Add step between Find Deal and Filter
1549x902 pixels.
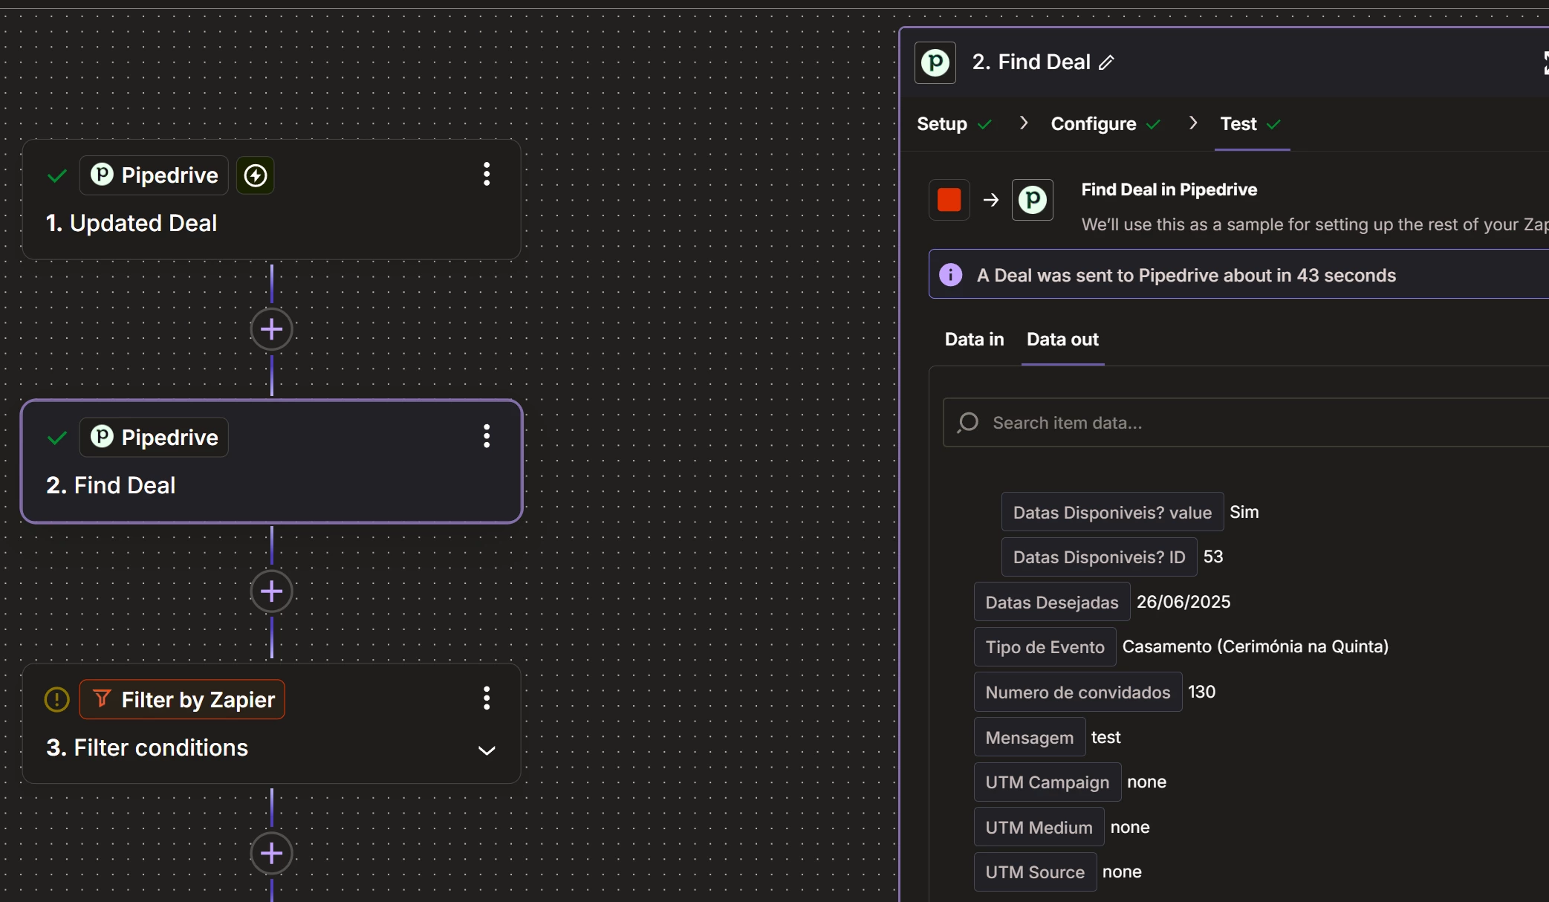[x=271, y=591]
